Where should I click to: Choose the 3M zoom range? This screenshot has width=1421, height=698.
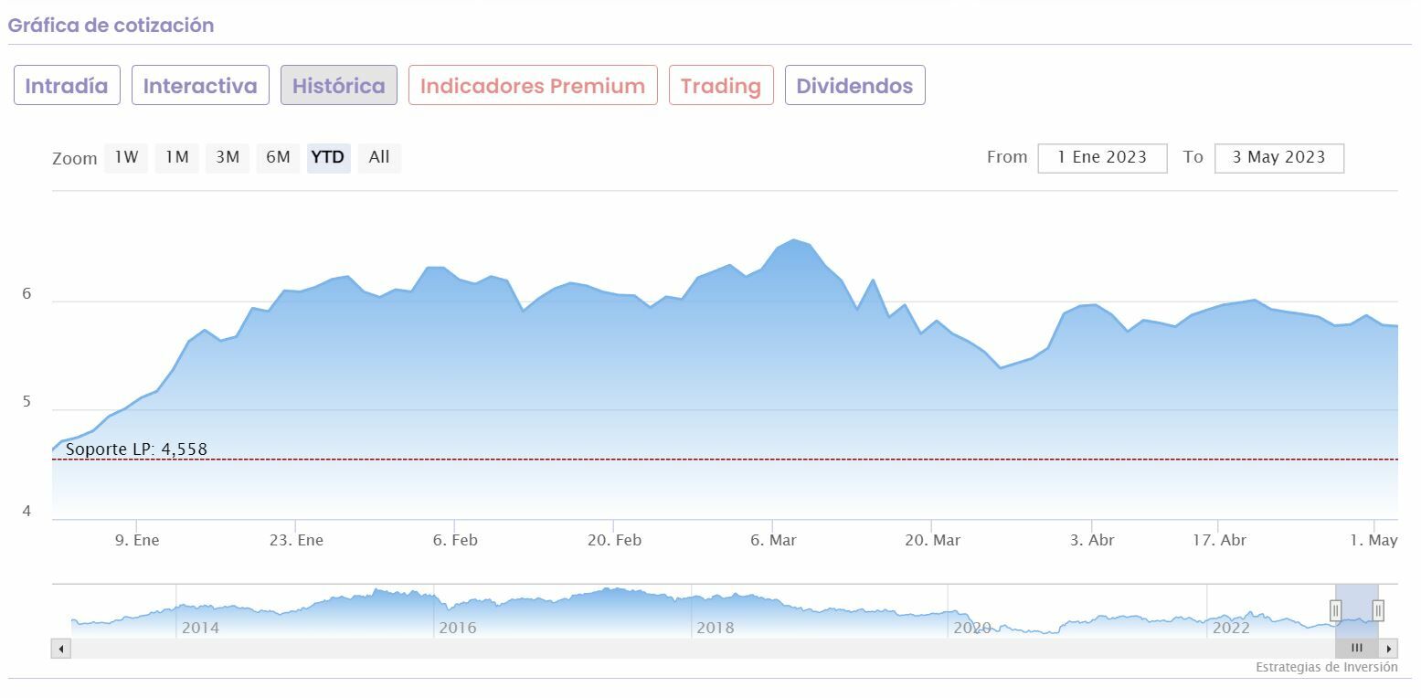coord(228,157)
